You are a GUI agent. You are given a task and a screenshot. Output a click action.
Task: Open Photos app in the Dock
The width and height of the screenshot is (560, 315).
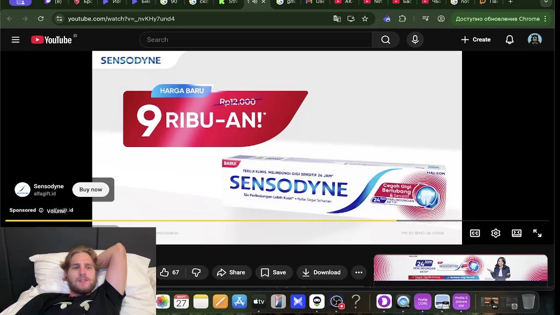point(163,301)
